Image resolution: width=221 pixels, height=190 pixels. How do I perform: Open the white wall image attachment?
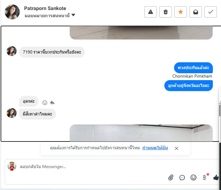(141, 133)
